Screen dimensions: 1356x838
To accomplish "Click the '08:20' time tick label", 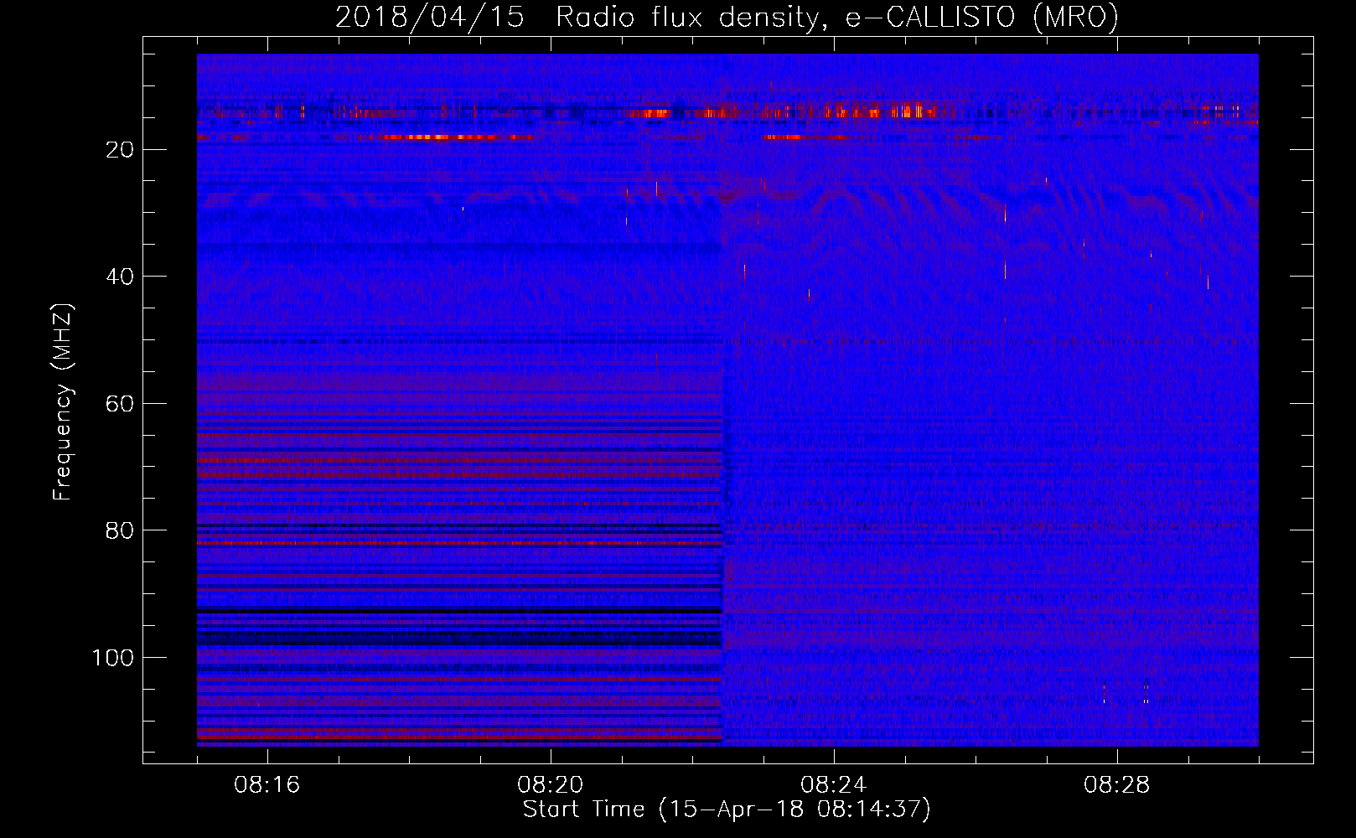I will pyautogui.click(x=551, y=785).
